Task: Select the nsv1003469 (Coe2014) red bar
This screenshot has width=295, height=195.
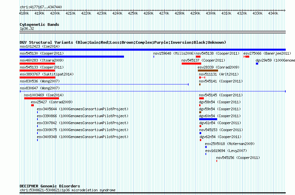Action: 41,98
